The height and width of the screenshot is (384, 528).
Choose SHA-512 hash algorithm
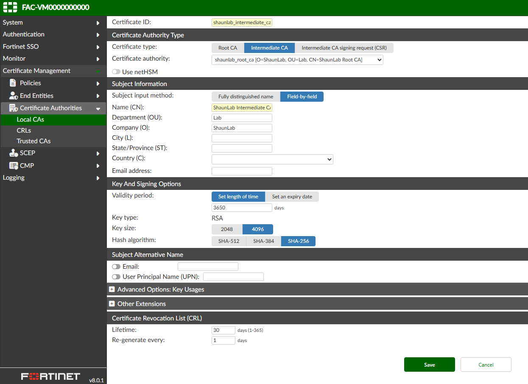[229, 241]
